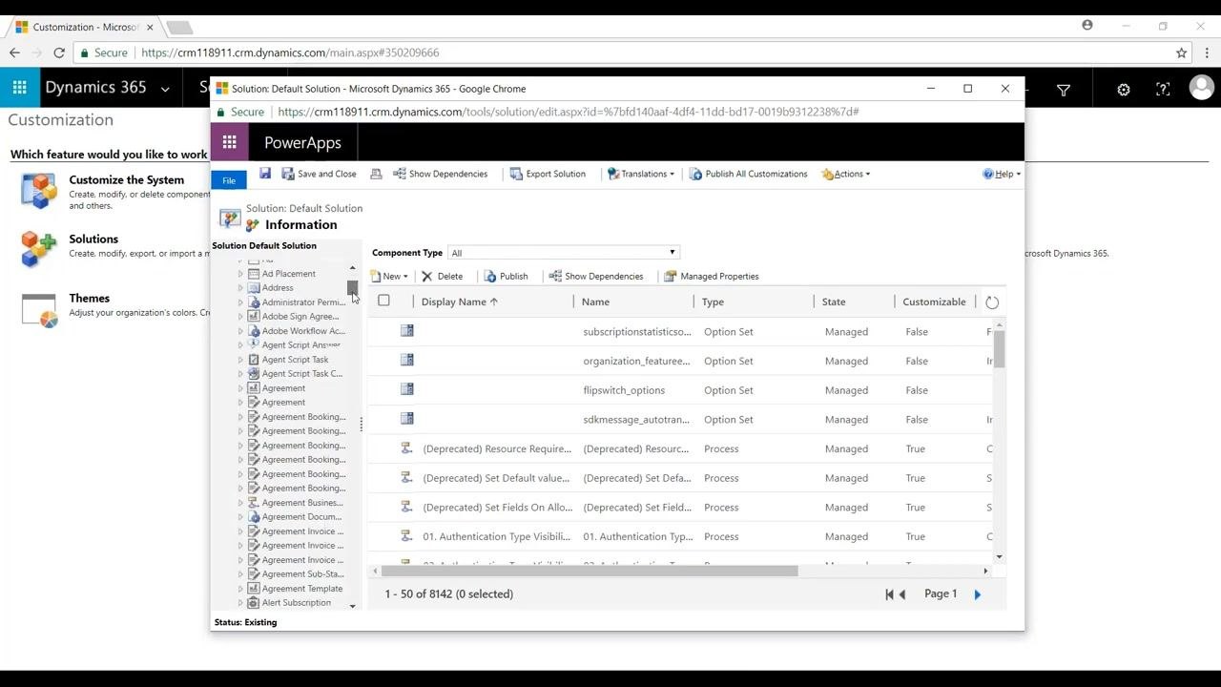Open the settings gear in Dynamics header
Viewport: 1221px width, 687px height.
1124,89
